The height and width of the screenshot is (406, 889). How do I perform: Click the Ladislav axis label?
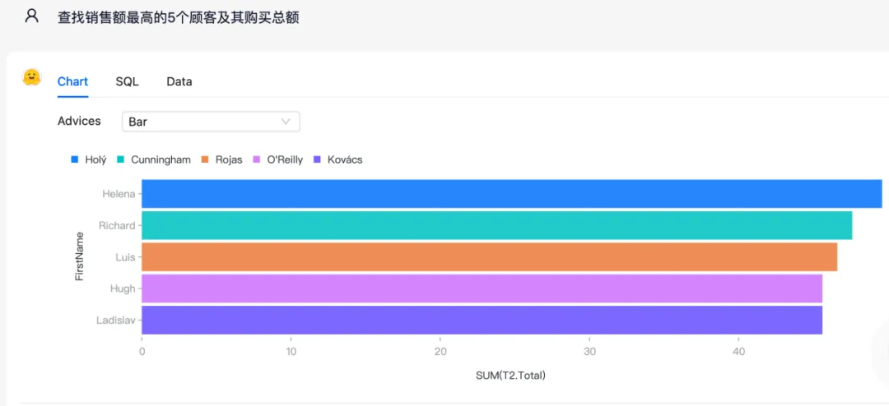coord(116,320)
